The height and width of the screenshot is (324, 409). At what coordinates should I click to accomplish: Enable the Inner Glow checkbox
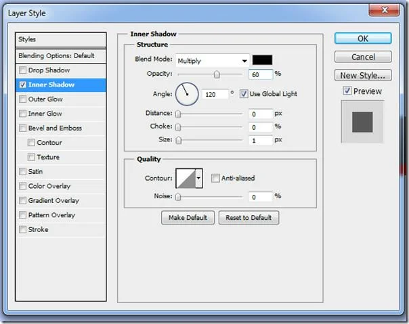[x=23, y=114]
